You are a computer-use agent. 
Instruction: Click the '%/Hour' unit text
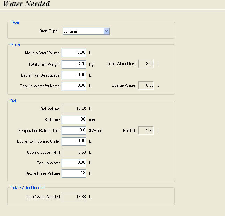tap(95, 131)
